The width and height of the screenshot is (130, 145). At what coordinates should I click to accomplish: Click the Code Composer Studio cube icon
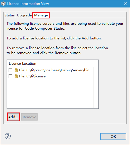point(3,4)
